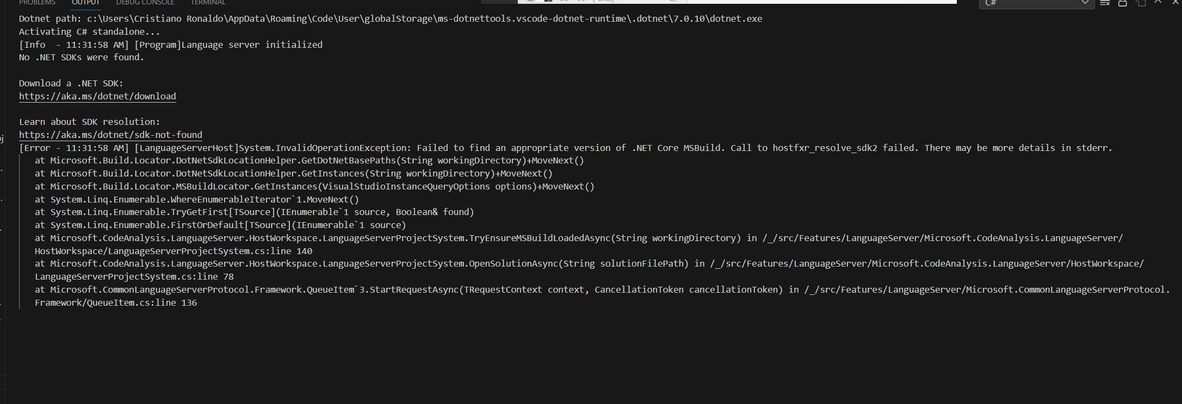This screenshot has height=404, width=1182.
Task: Click the "Language server initialized" info line
Action: click(x=170, y=45)
